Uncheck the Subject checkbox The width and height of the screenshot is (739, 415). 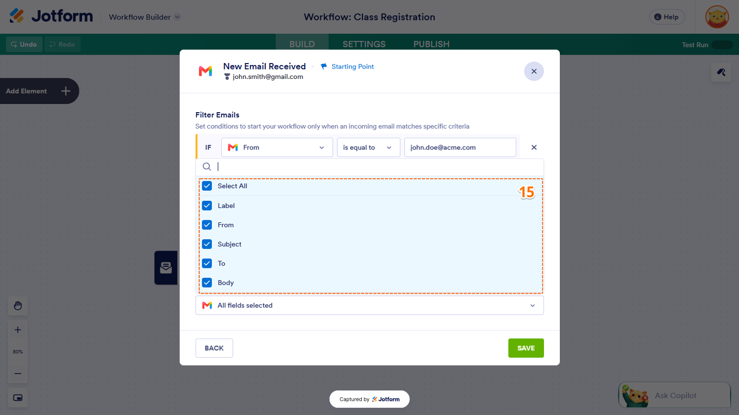(207, 244)
